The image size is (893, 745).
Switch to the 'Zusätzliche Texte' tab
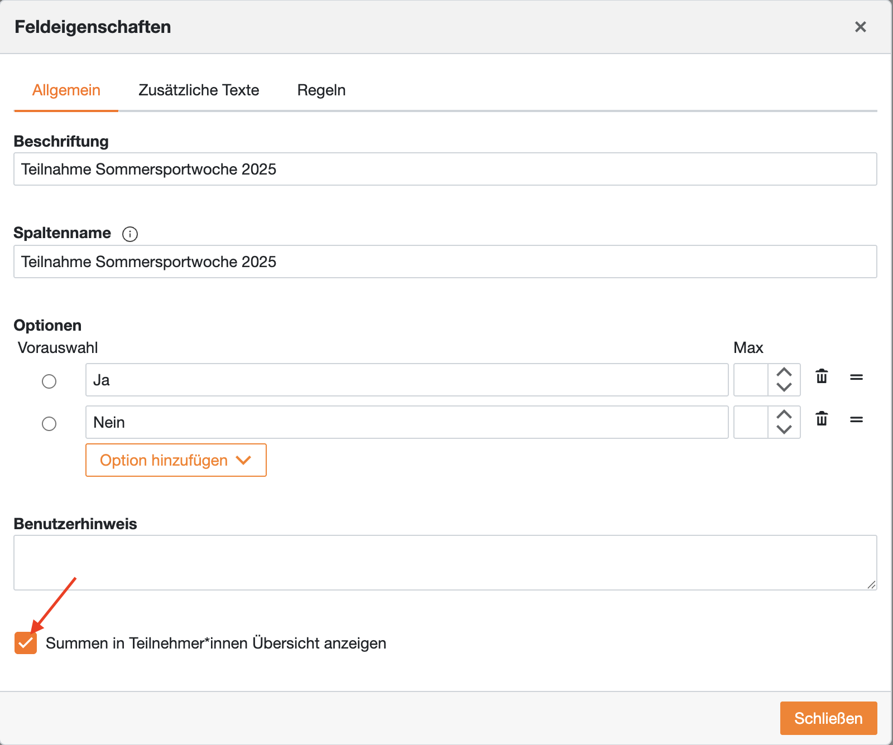(x=199, y=90)
